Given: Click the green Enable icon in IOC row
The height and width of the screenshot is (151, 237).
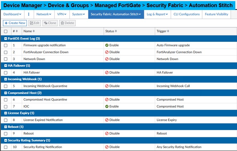Looking at the screenshot, I should click(107, 106).
